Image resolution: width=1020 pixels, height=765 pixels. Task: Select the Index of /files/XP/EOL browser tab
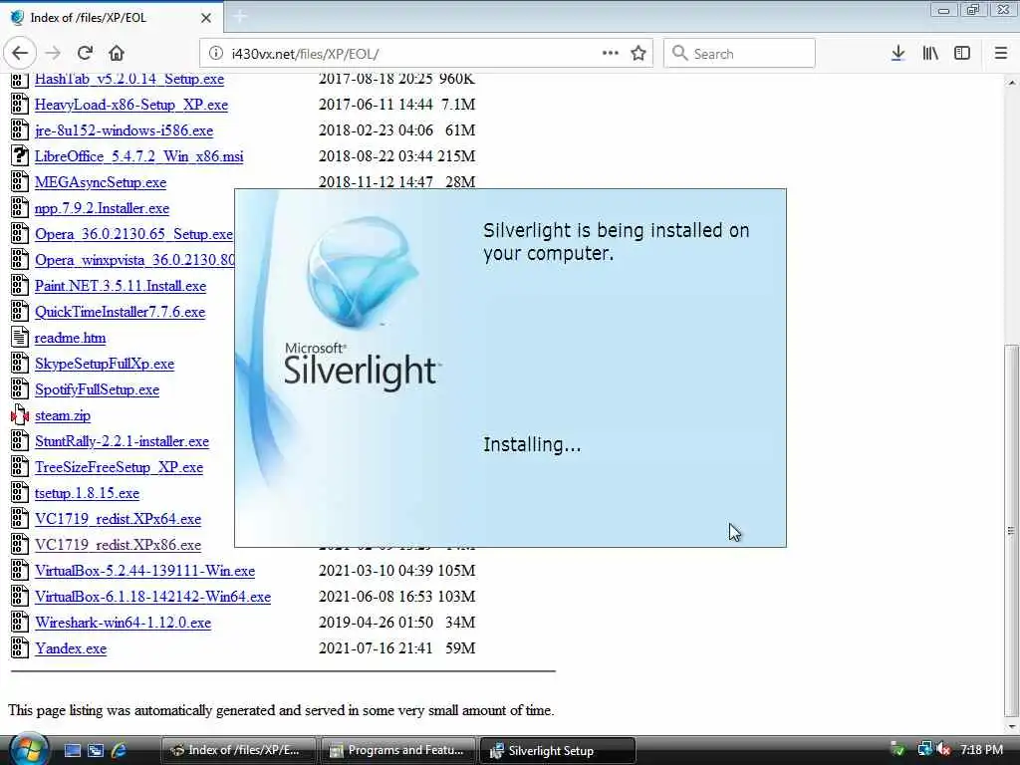[x=112, y=18]
